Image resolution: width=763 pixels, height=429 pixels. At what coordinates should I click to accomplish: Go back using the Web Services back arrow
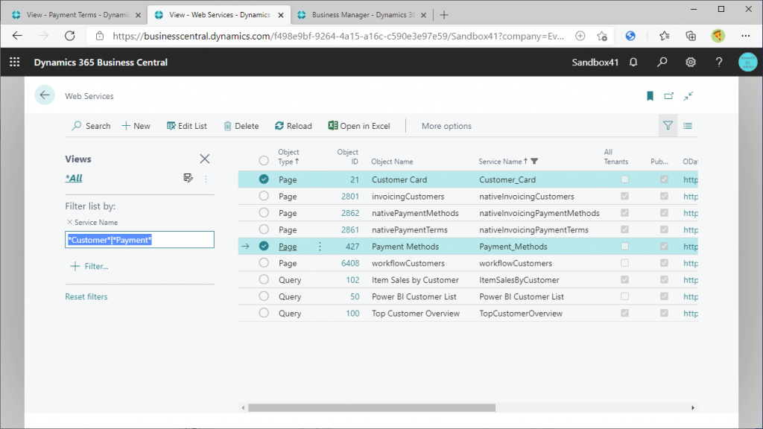[45, 95]
